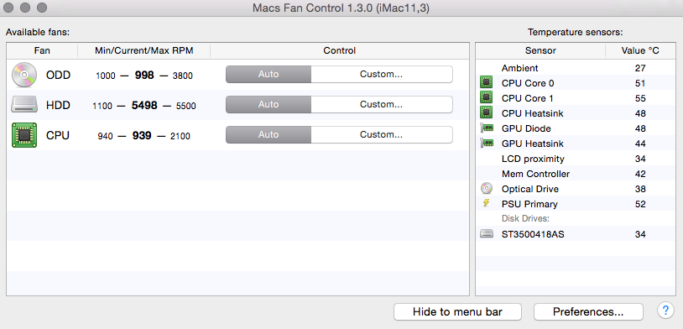Choose Custom control for HDD fan
This screenshot has width=683, height=329.
(x=382, y=105)
